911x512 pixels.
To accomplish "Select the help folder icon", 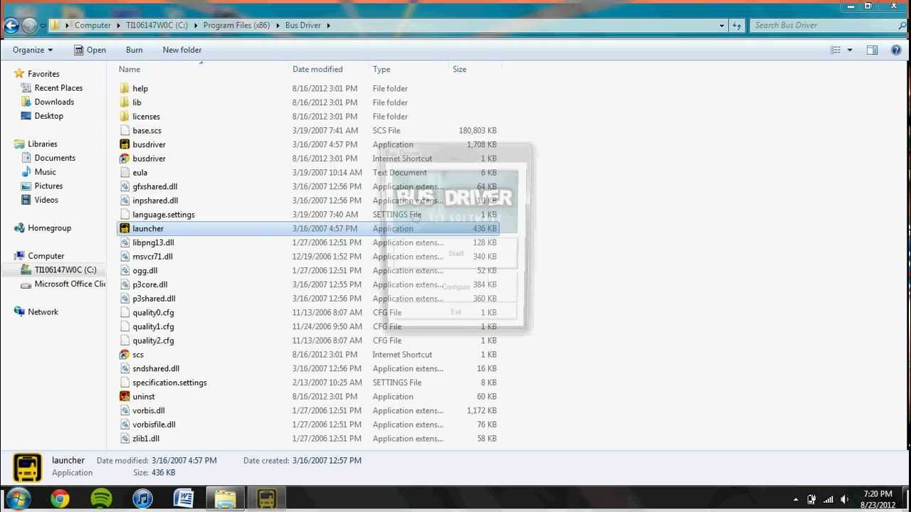I will [125, 88].
